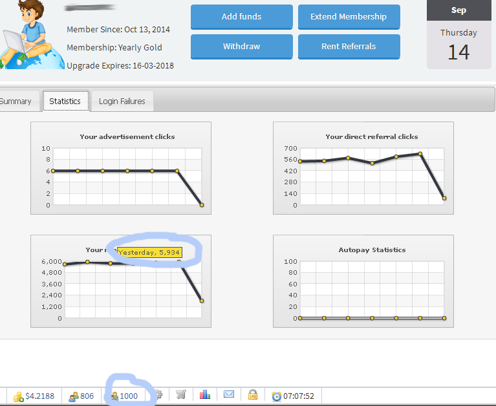Select the Statistics tab
The height and width of the screenshot is (406, 496).
coord(65,101)
